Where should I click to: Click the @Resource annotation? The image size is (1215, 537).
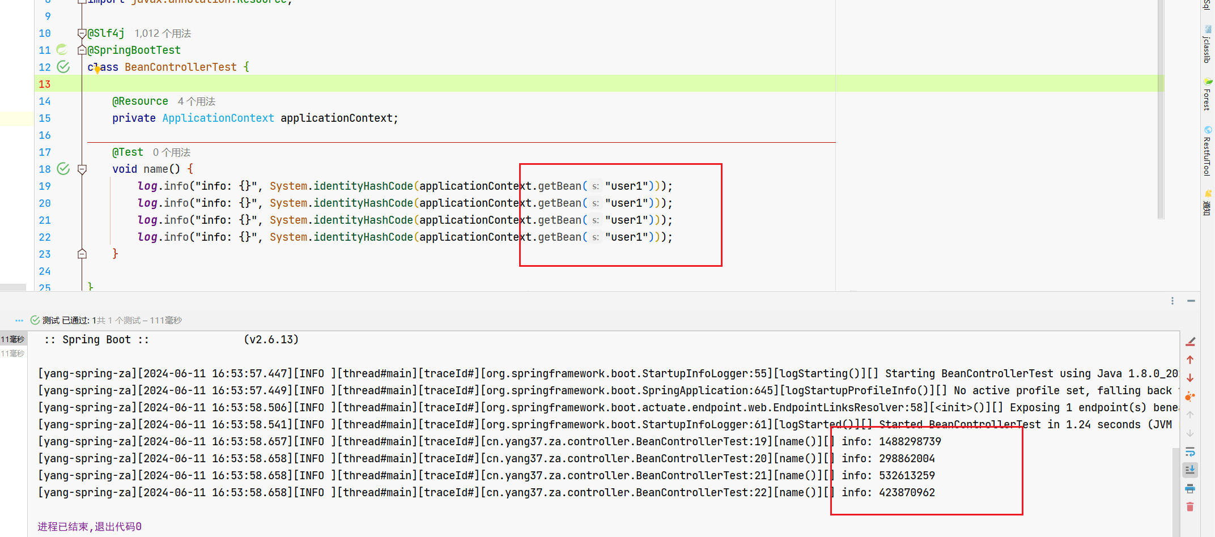tap(140, 101)
